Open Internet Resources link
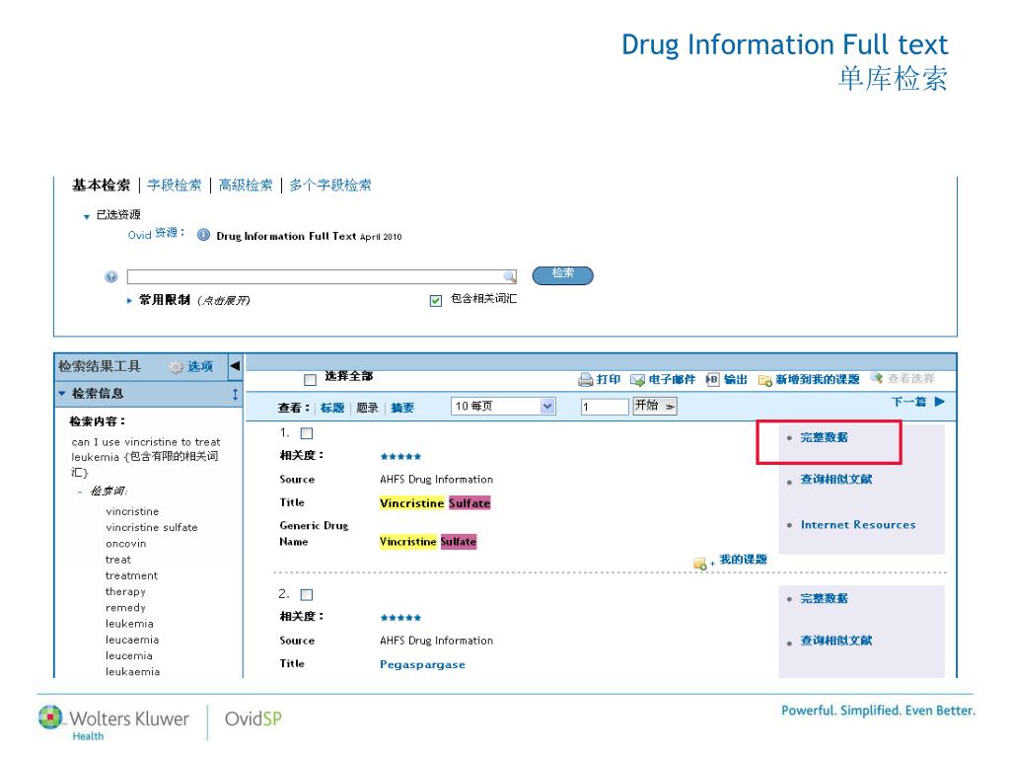Image resolution: width=1010 pixels, height=758 pixels. click(x=858, y=525)
